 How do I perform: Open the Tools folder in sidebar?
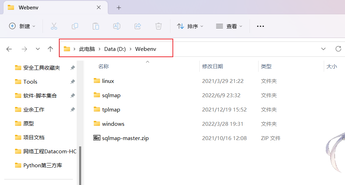30,82
